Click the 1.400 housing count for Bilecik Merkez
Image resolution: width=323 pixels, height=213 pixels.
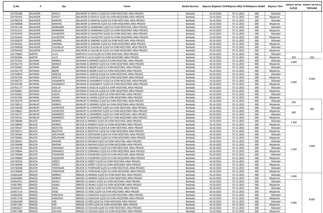point(294,123)
